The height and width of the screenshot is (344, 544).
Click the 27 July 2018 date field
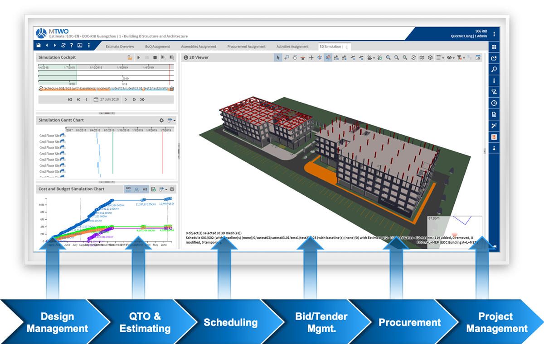click(x=106, y=99)
